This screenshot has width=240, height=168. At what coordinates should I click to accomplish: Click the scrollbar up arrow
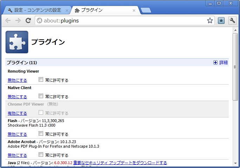235,30
